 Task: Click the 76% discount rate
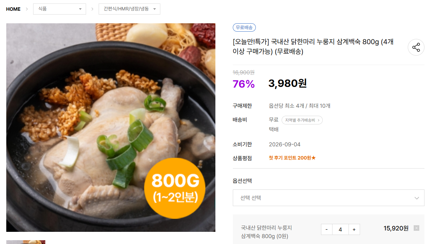coord(244,84)
